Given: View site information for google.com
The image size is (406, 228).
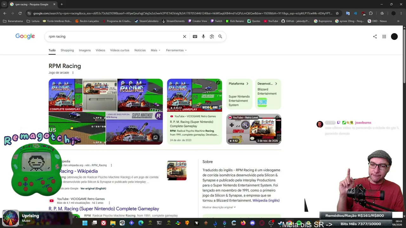Looking at the screenshot, I should (29, 13).
